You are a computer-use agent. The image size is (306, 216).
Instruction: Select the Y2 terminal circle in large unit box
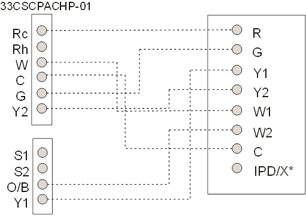[x=237, y=89]
